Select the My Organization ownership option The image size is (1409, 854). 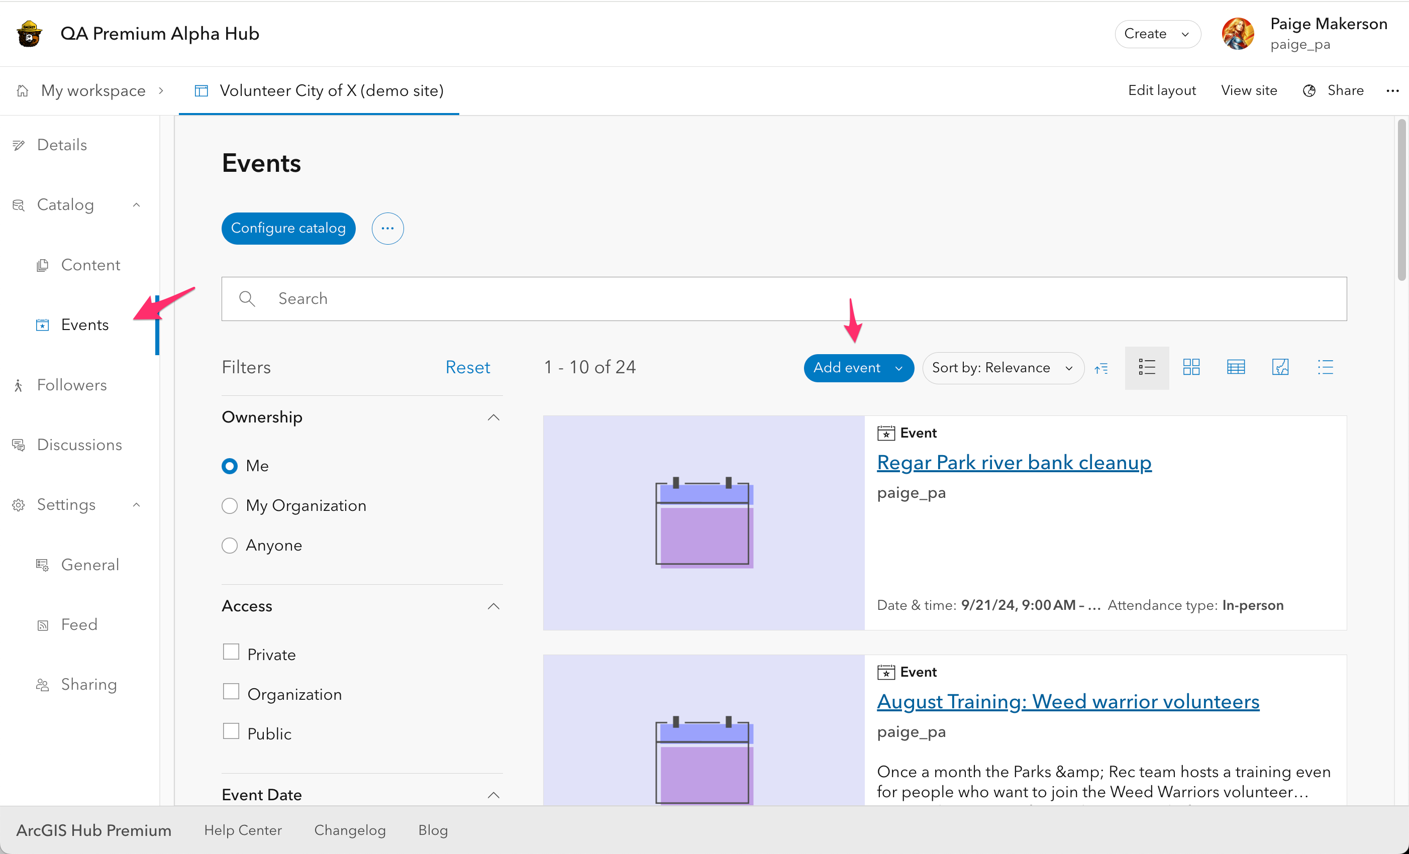tap(229, 505)
